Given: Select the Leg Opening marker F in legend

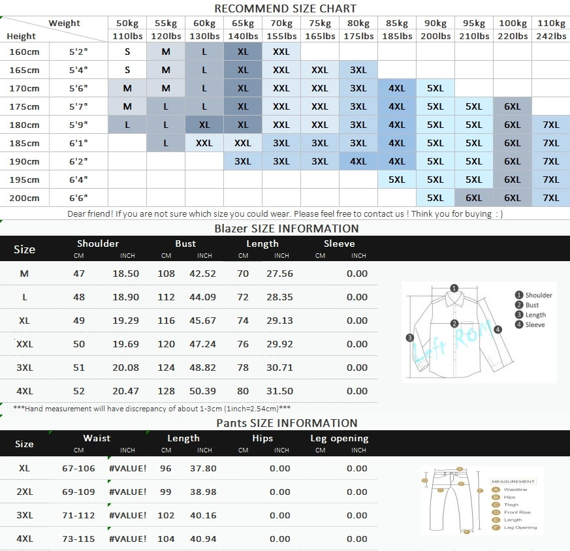Looking at the screenshot, I should point(496,527).
